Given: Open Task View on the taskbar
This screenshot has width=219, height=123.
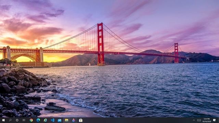Looking at the screenshot, I should pos(24,120).
